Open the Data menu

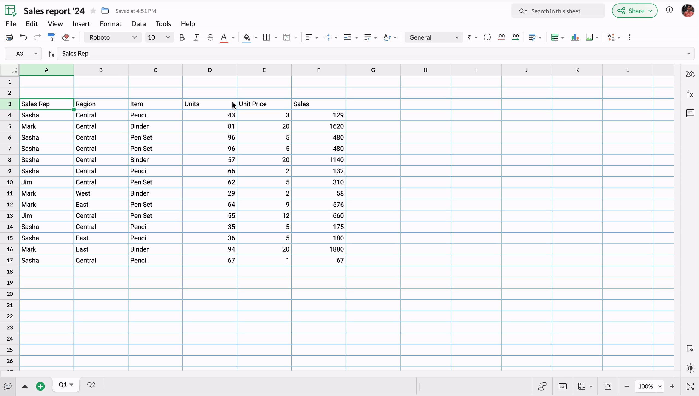click(x=138, y=24)
